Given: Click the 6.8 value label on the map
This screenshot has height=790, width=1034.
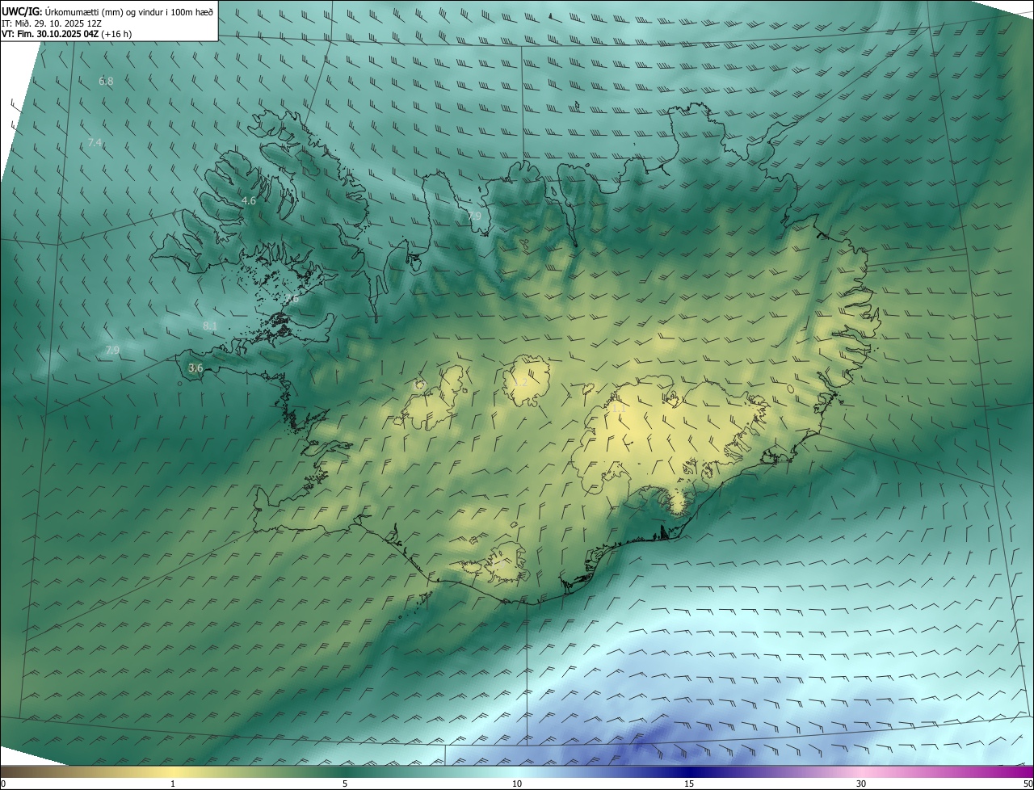Looking at the screenshot, I should click(106, 82).
